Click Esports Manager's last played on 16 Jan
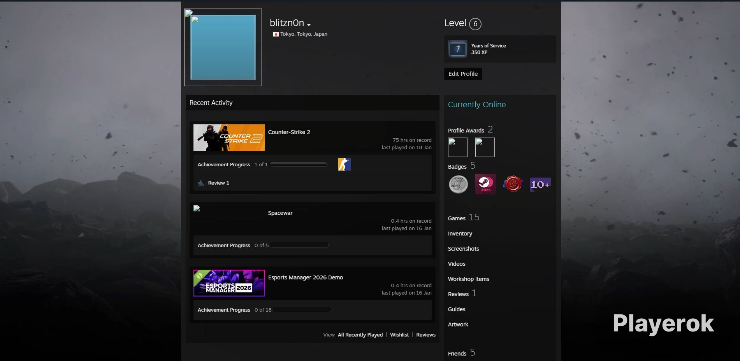 406,293
